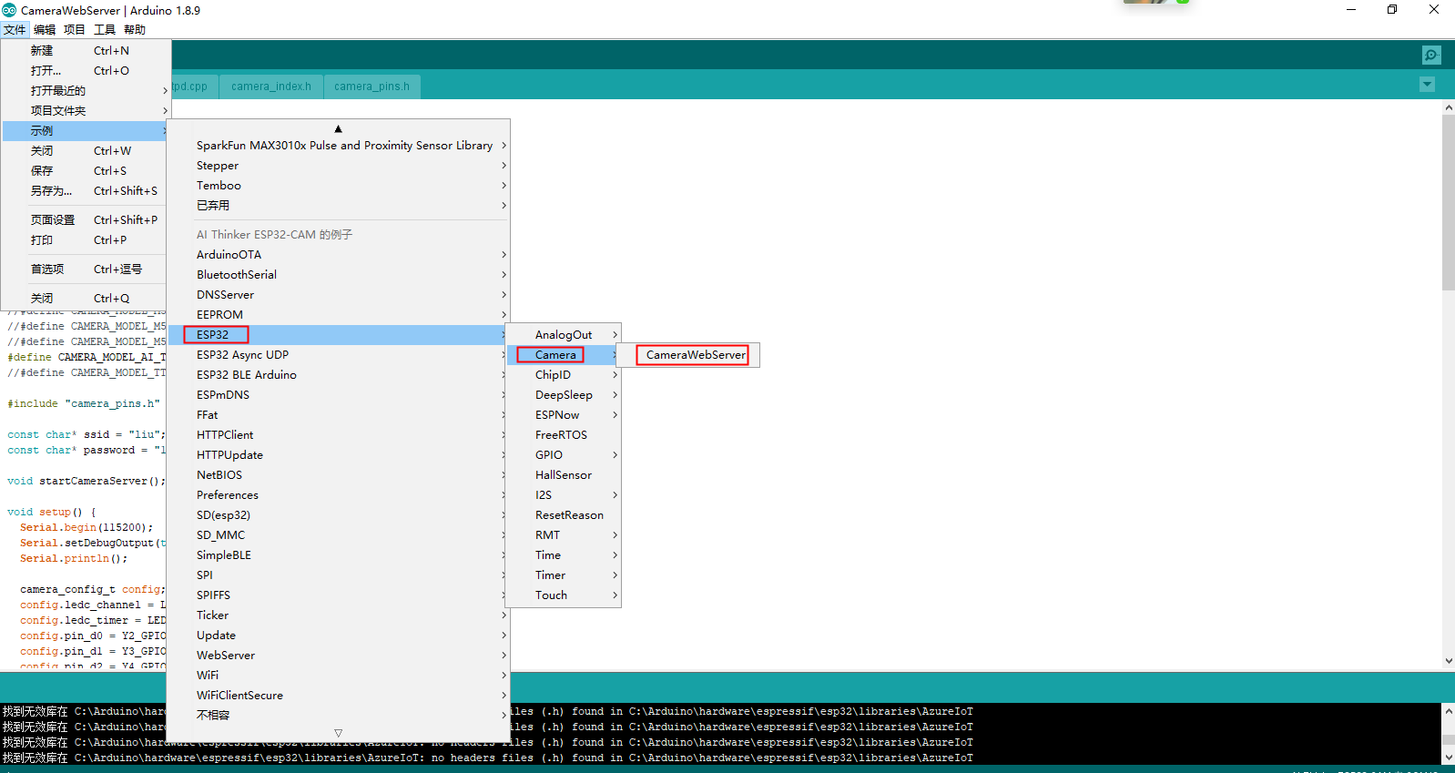Viewport: 1455px width, 773px height.
Task: Open the AnalogOut ESP32 example submenu
Action: tap(564, 334)
